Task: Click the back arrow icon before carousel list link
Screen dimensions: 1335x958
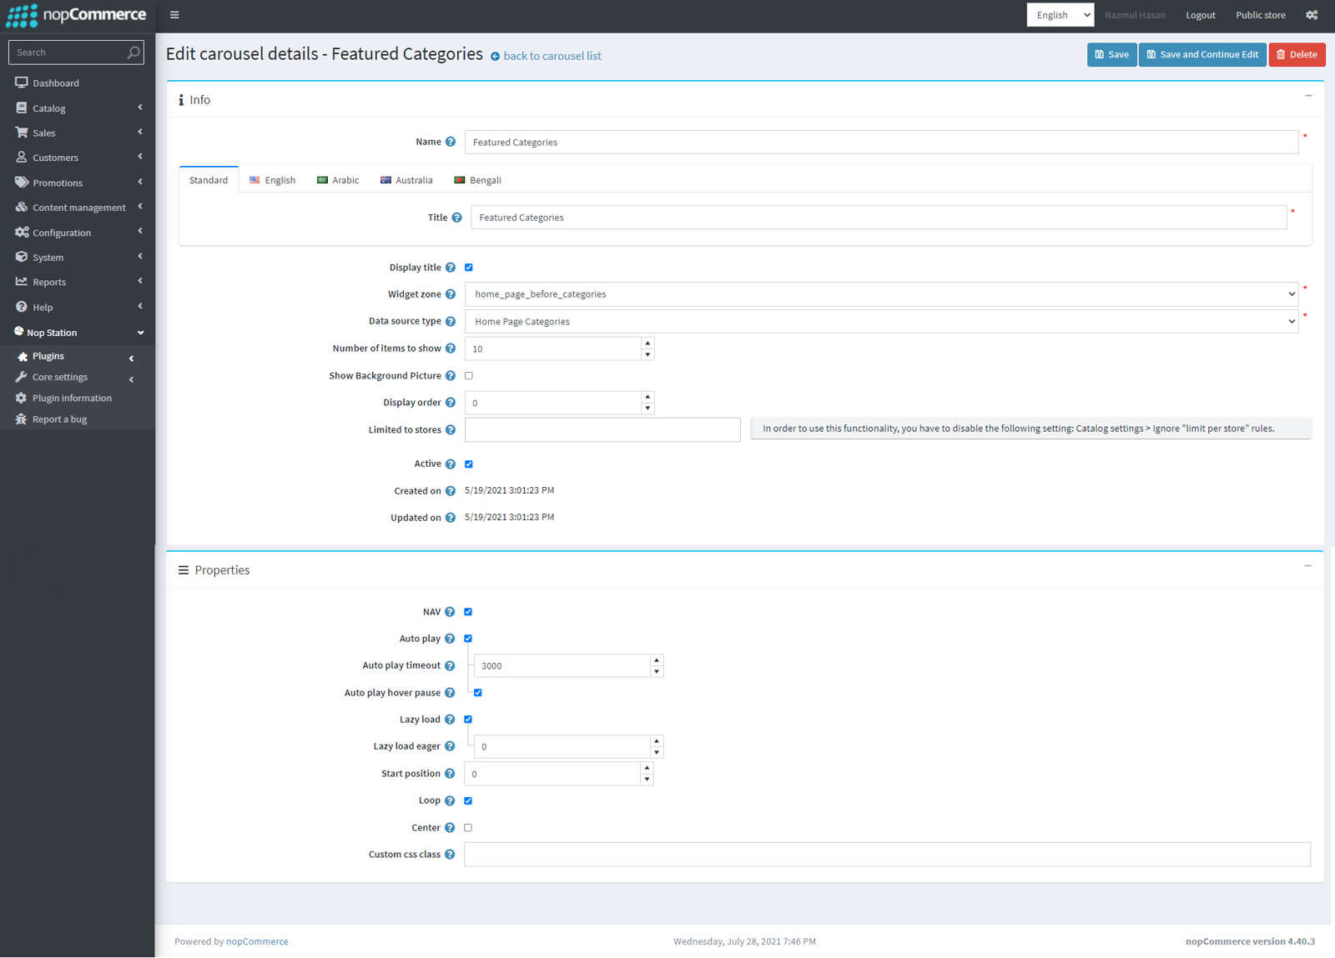Action: pyautogui.click(x=496, y=57)
